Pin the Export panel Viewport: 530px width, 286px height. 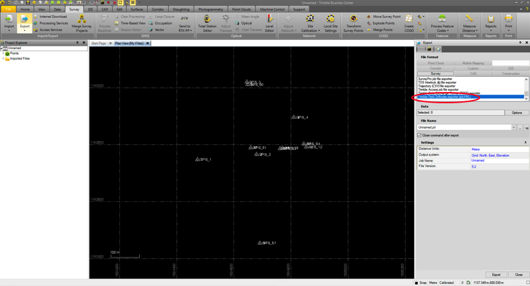coord(520,43)
